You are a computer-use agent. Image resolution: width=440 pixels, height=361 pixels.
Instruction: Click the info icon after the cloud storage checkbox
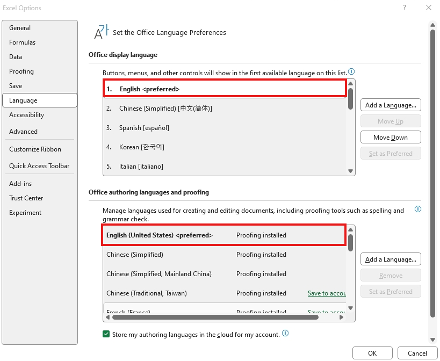285,333
